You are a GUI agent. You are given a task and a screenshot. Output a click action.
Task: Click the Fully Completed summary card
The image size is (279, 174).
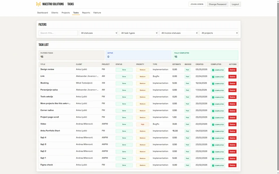(x=205, y=55)
